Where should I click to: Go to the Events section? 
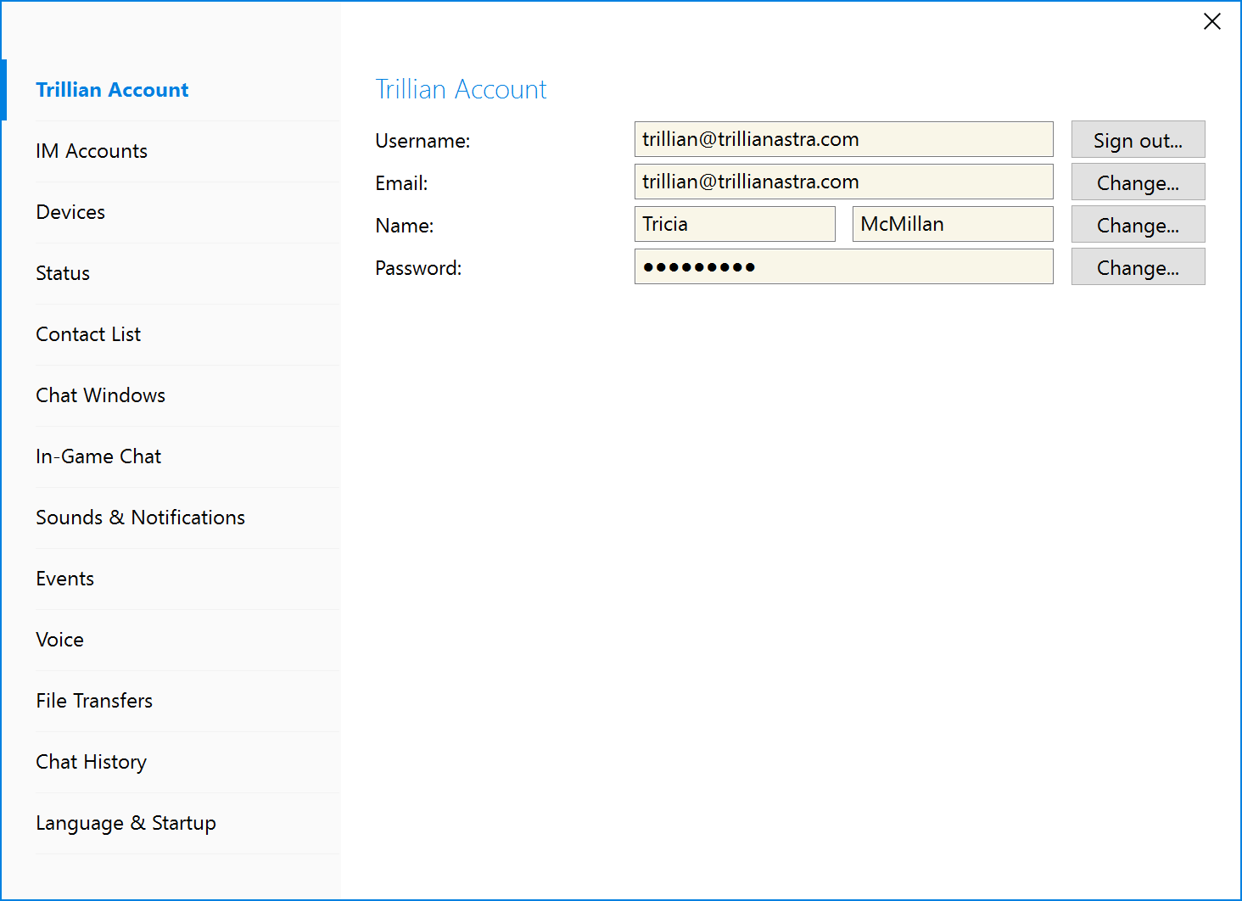tap(171, 579)
